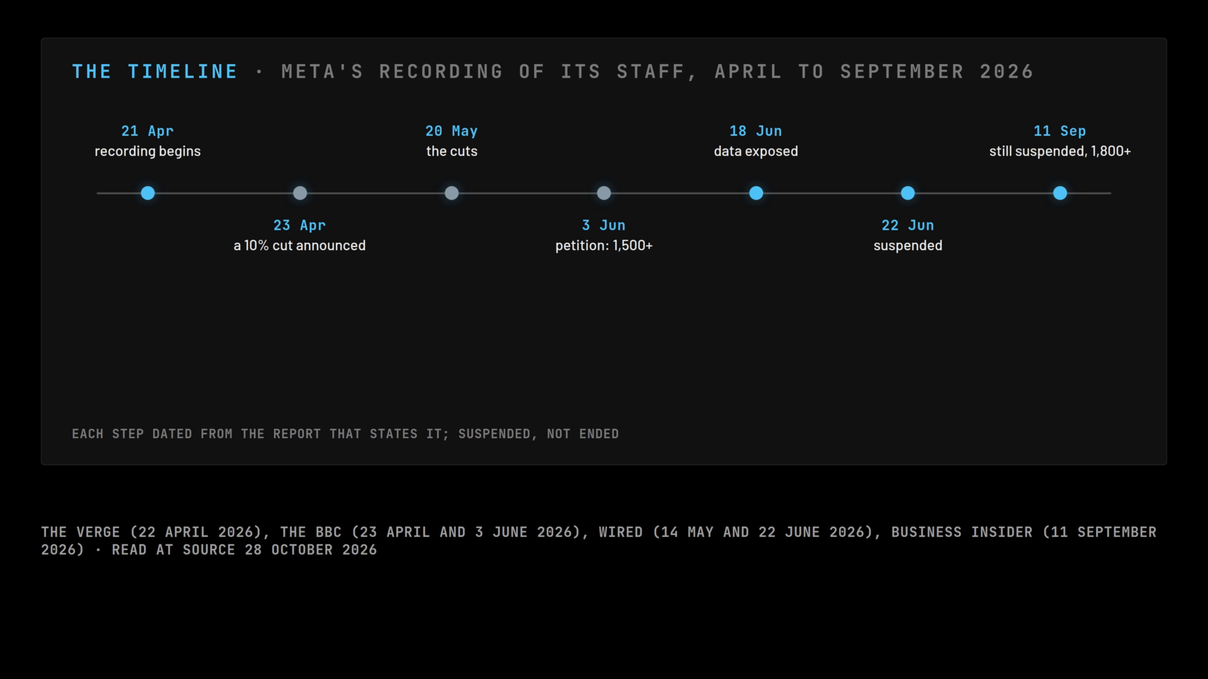Click the 'THE TIMELINE' heading

[155, 72]
